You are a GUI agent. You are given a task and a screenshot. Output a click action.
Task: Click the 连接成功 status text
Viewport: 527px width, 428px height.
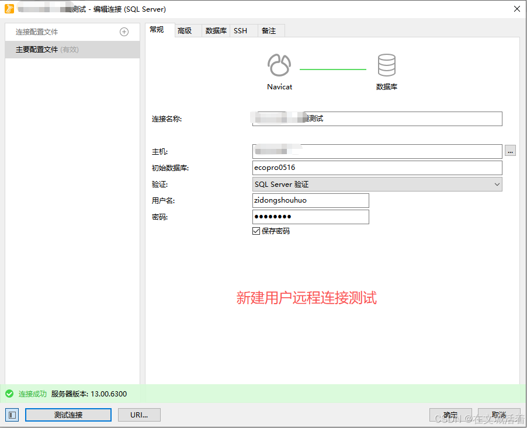33,394
